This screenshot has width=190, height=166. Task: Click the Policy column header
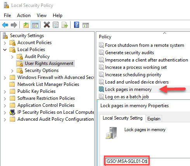(105, 37)
